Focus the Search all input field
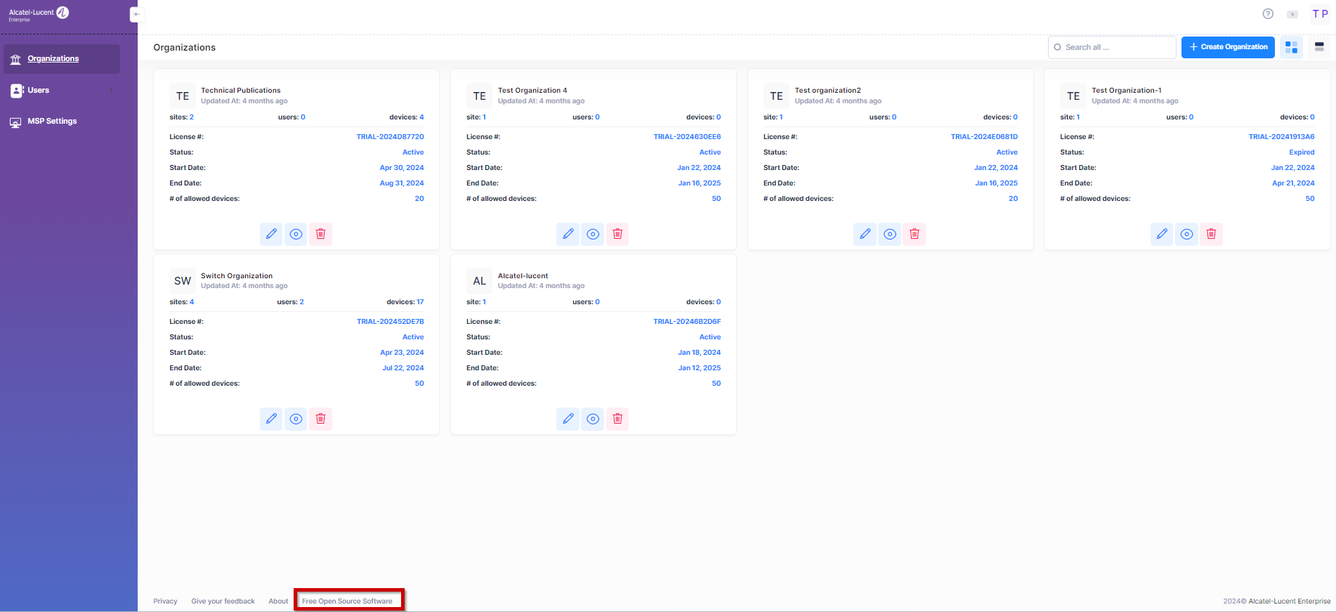Image resolution: width=1336 pixels, height=612 pixels. (x=1112, y=47)
